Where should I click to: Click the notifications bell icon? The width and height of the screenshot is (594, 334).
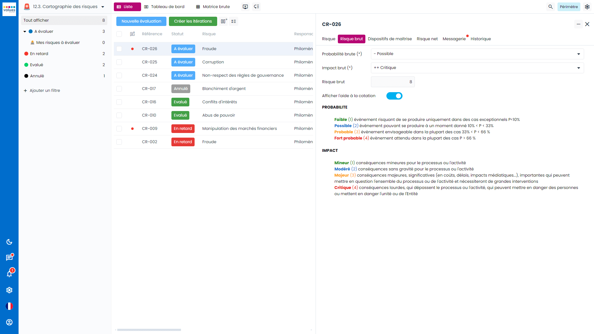tap(9, 274)
